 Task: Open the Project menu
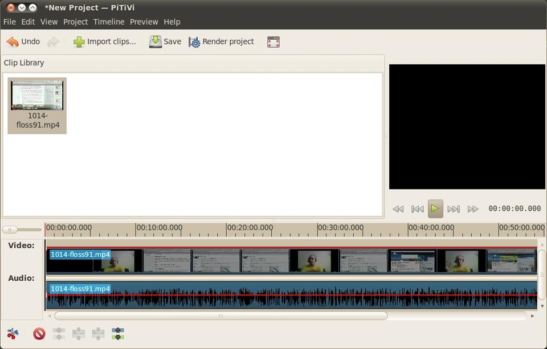(x=75, y=22)
